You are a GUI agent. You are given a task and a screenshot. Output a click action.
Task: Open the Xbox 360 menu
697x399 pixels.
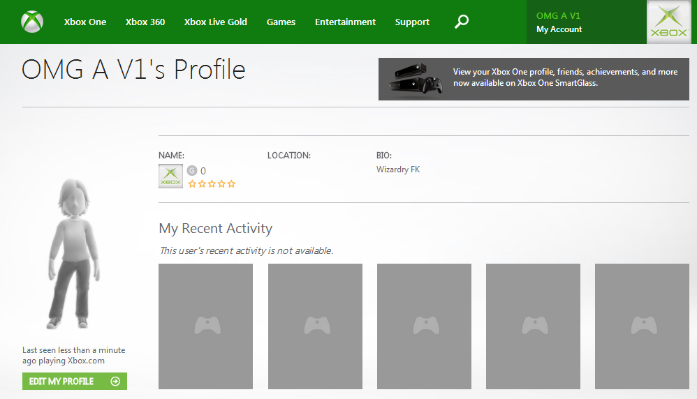click(x=145, y=22)
